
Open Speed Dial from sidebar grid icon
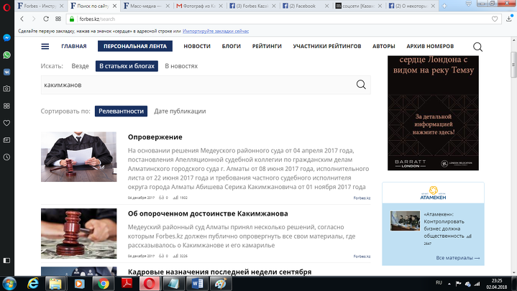click(x=6, y=106)
